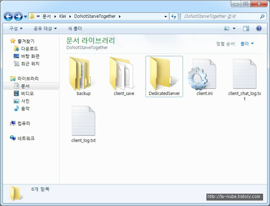Click the folder icon in details pane

[x=16, y=193]
